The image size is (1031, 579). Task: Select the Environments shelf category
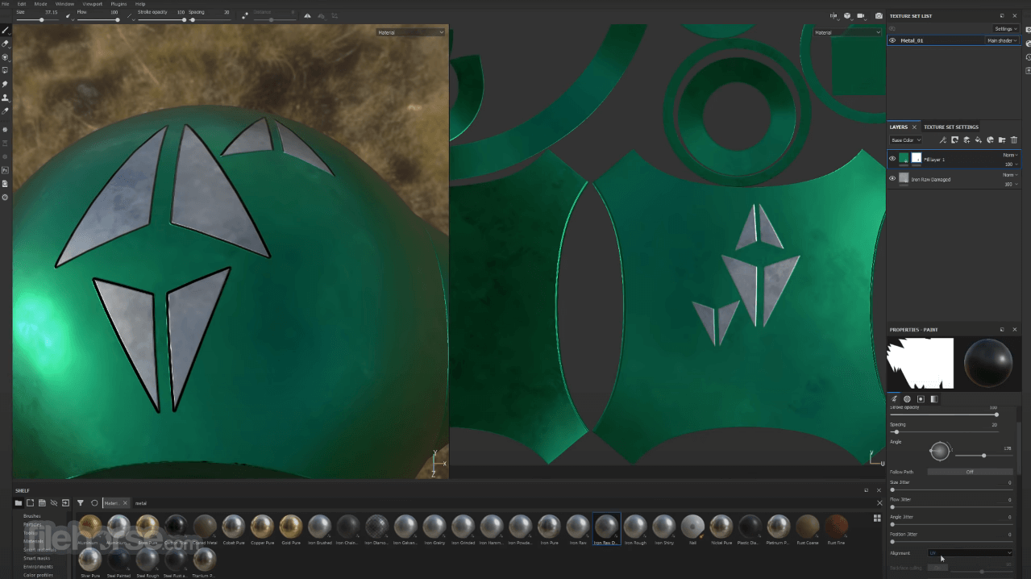[x=39, y=567]
